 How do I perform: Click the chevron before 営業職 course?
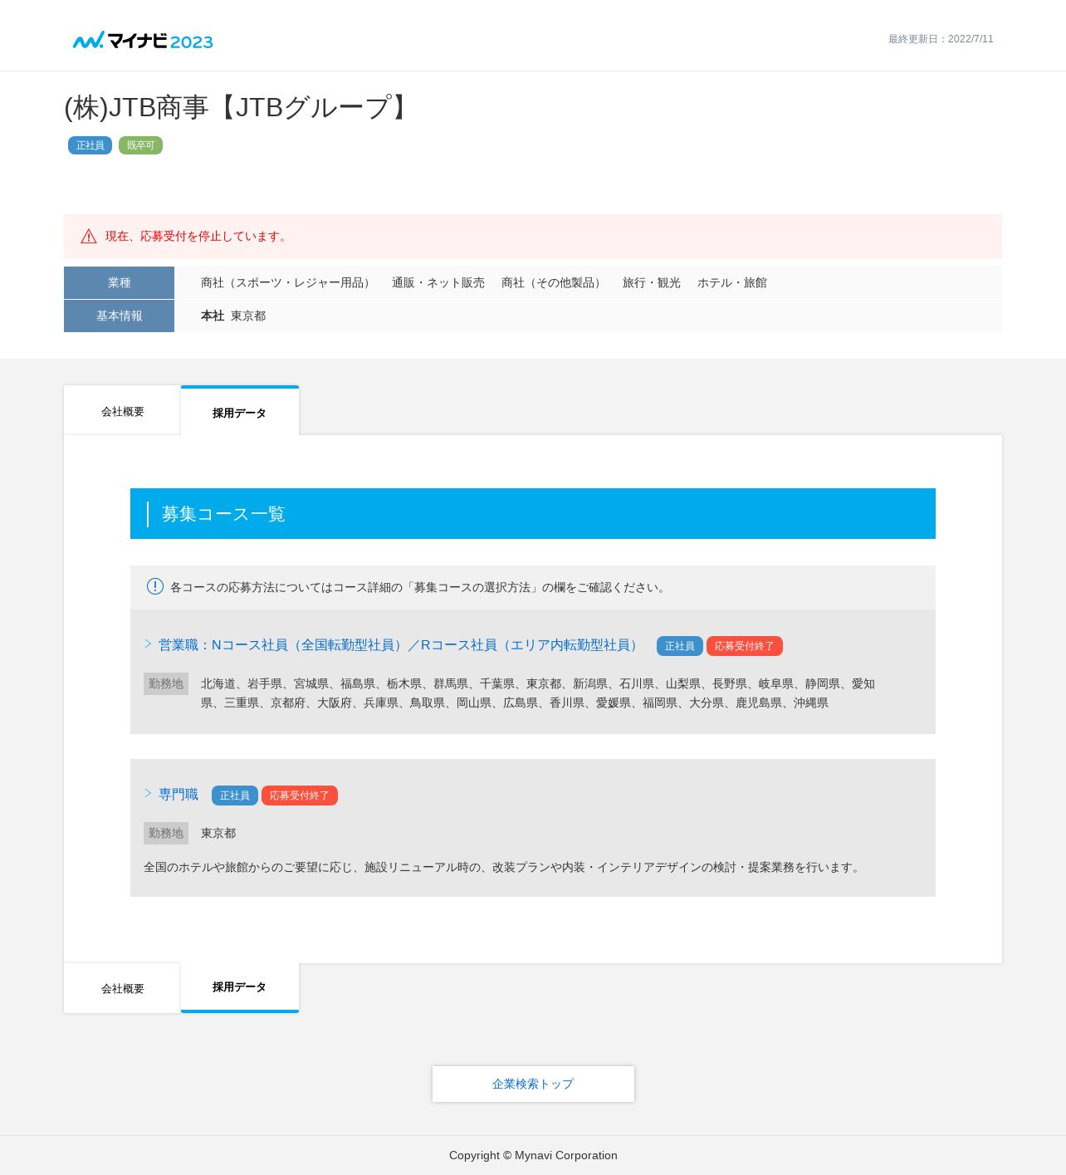148,644
